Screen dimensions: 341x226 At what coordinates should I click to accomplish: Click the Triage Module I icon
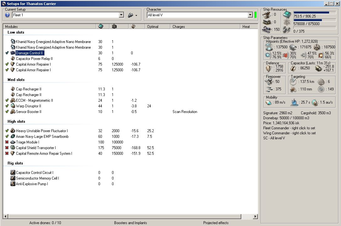tap(13, 142)
